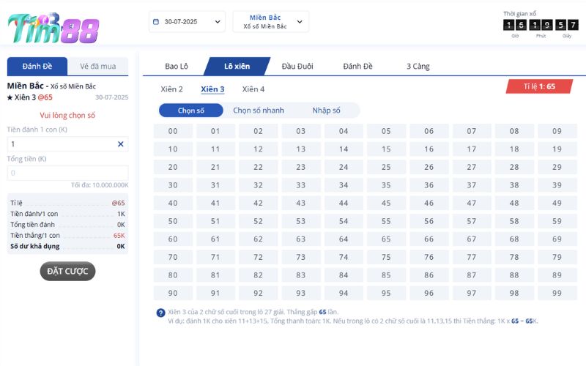Switch to Nhập số input mode
586x366 pixels.
pyautogui.click(x=326, y=111)
